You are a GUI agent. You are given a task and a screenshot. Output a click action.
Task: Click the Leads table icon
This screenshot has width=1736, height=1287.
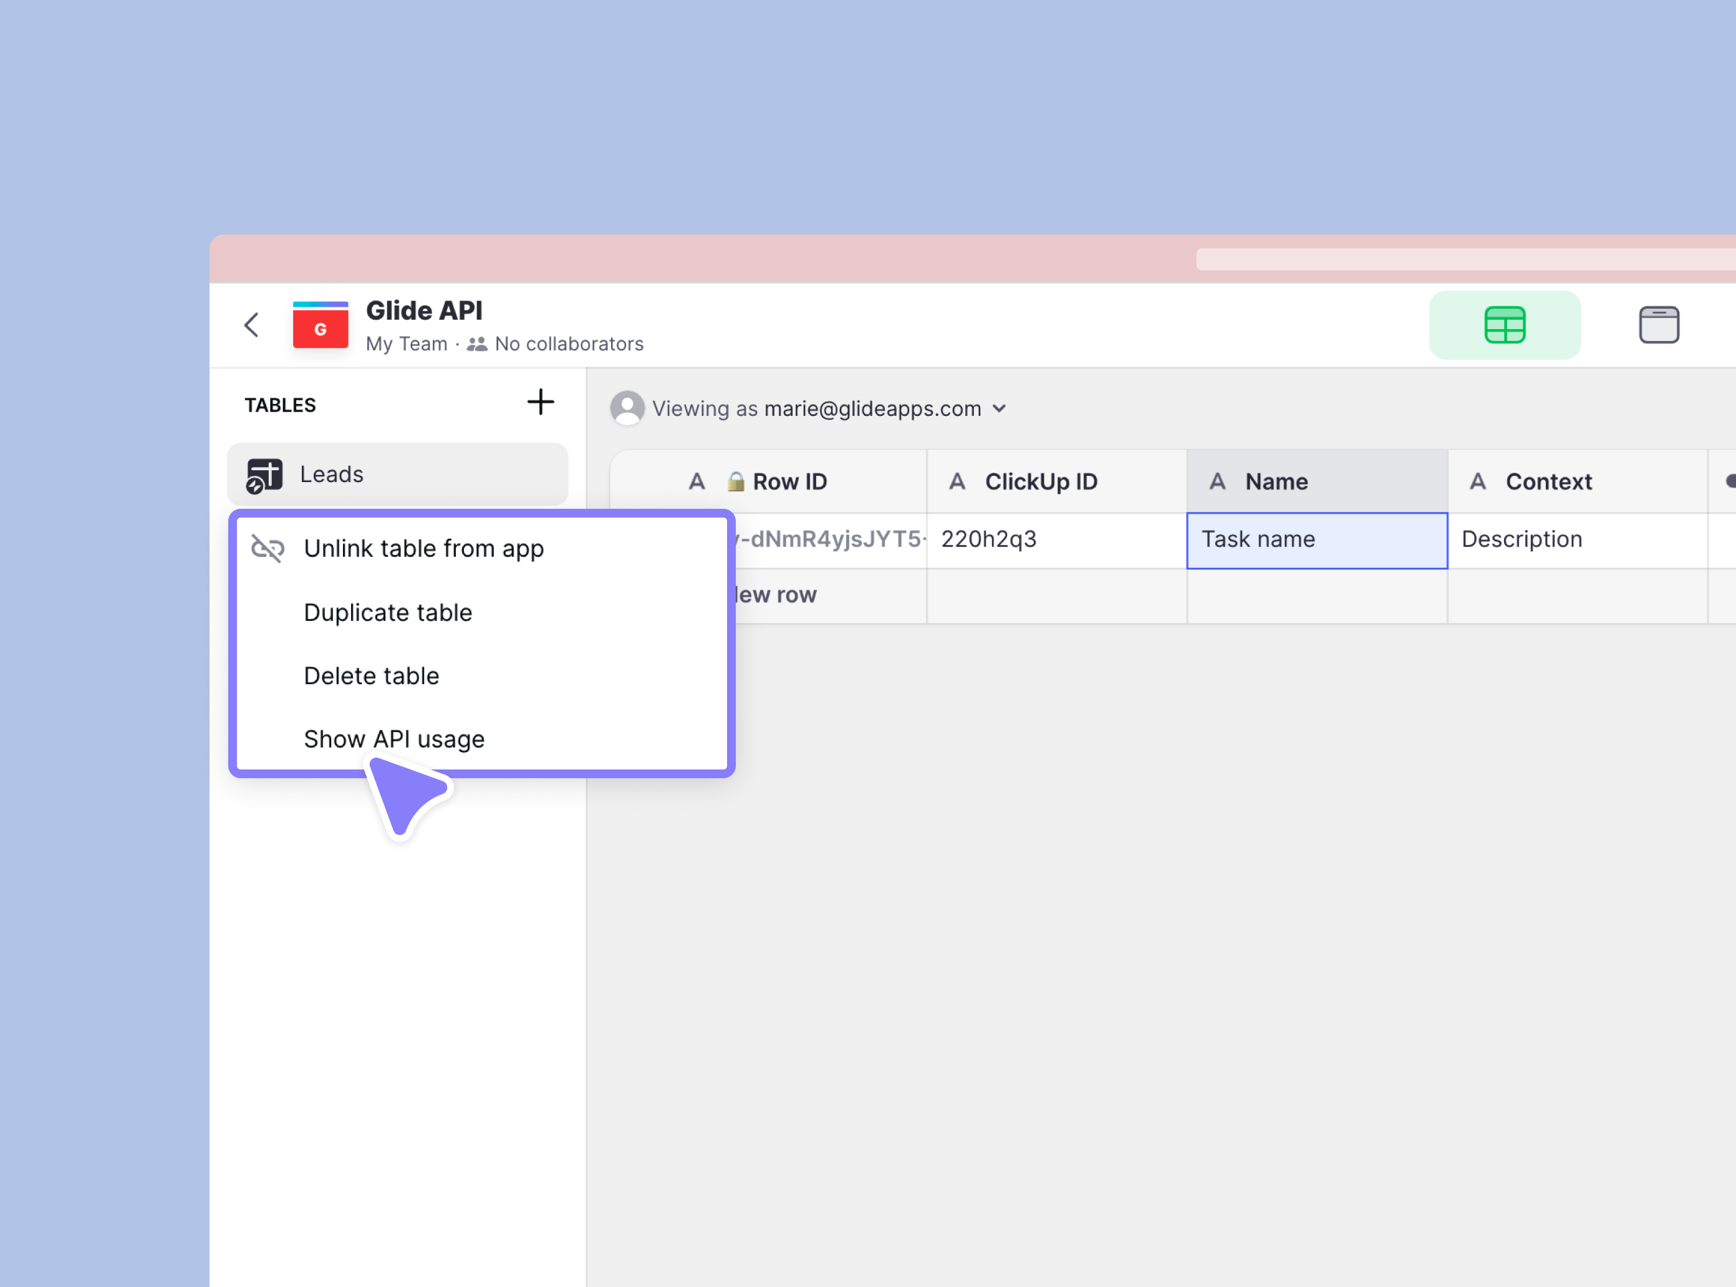click(264, 475)
